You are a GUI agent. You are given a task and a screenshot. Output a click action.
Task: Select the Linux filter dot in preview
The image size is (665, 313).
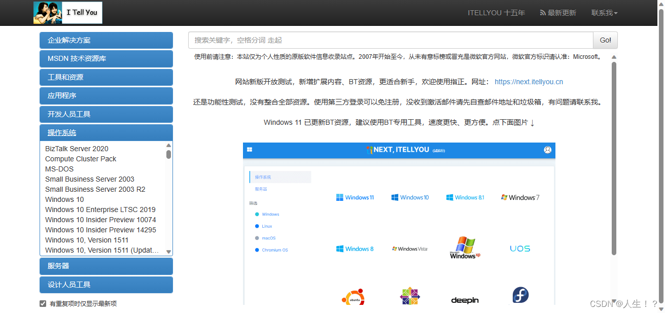(257, 226)
